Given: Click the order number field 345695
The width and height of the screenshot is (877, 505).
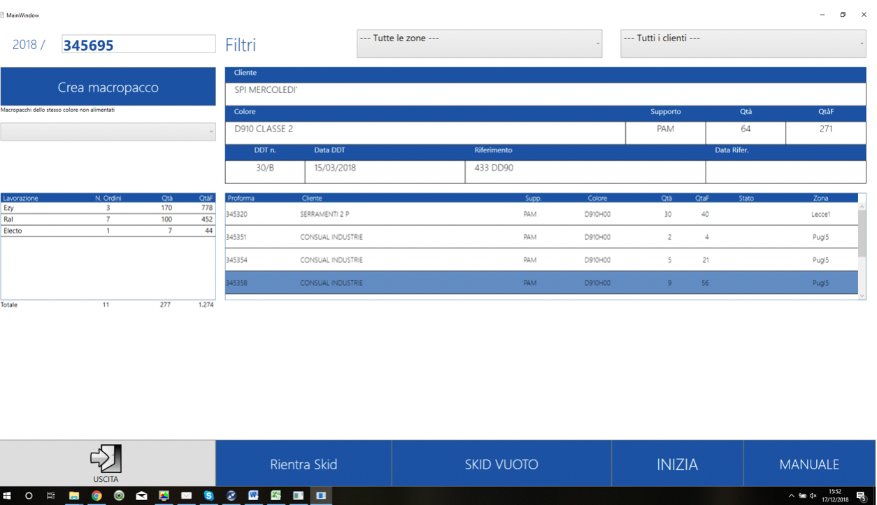Looking at the screenshot, I should pyautogui.click(x=138, y=45).
